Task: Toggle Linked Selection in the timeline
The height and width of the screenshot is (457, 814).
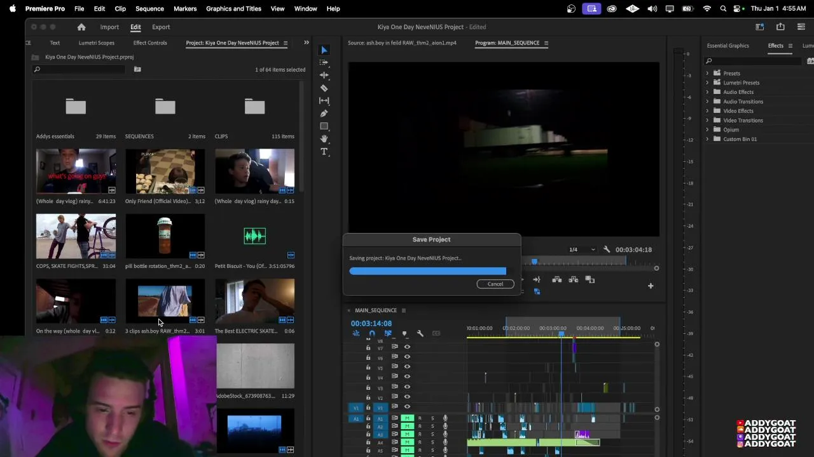Action: click(x=388, y=333)
